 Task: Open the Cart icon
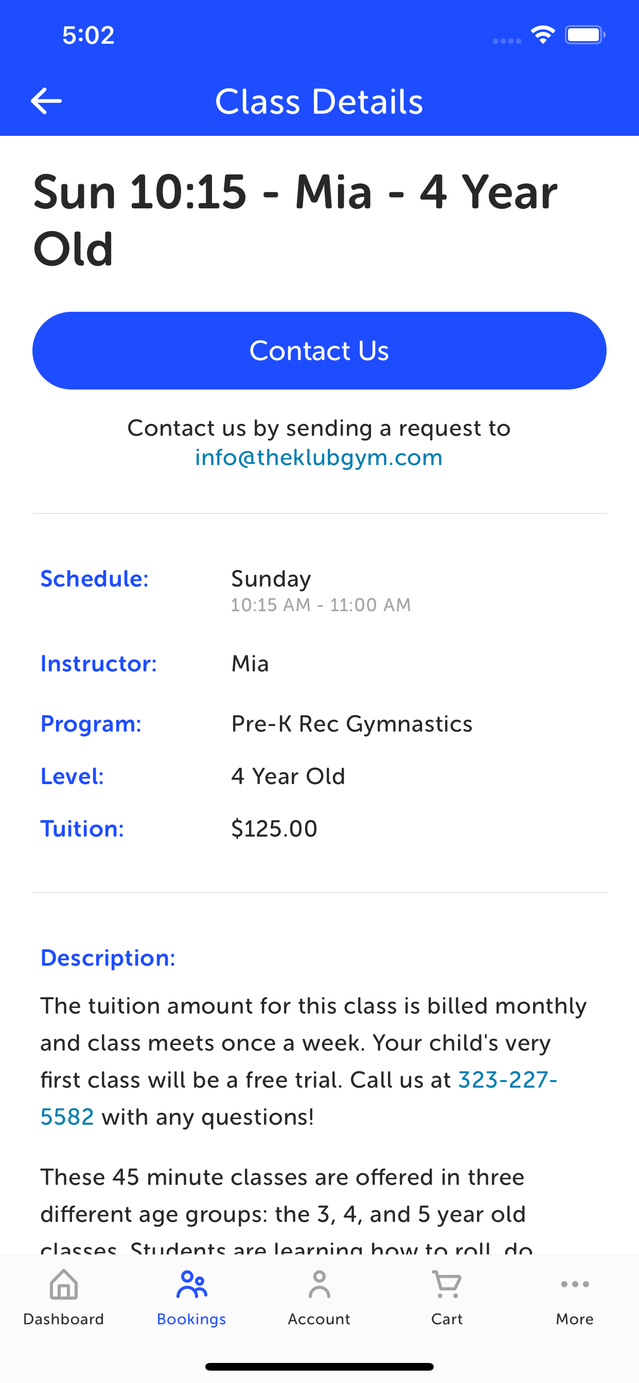coord(447,1284)
